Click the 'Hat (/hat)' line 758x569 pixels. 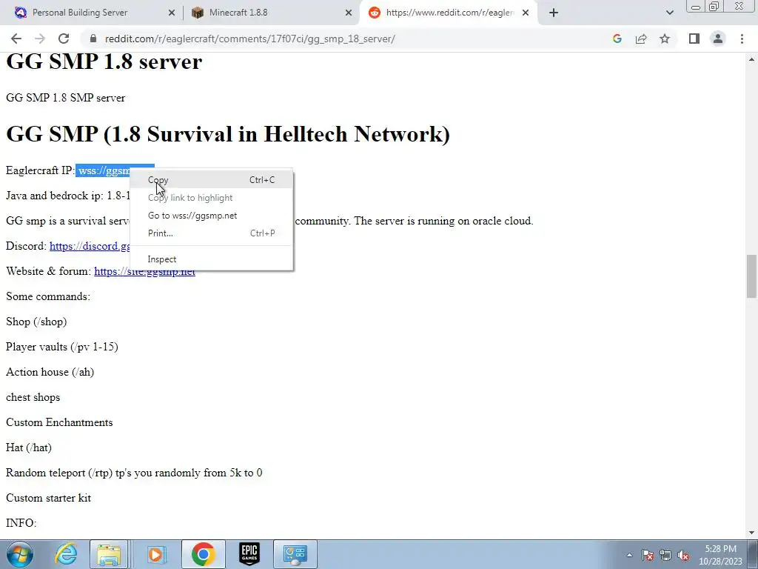pyautogui.click(x=29, y=447)
